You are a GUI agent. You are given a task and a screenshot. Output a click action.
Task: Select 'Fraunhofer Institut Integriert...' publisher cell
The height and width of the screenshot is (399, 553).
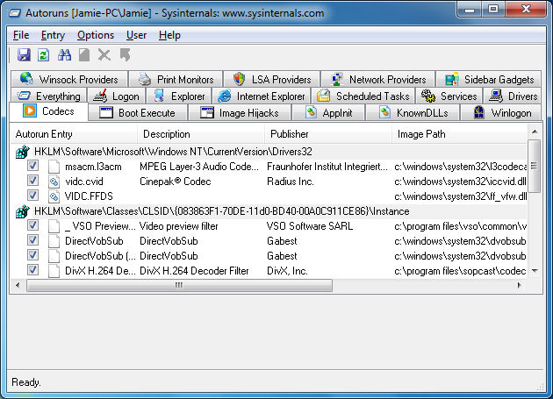327,167
